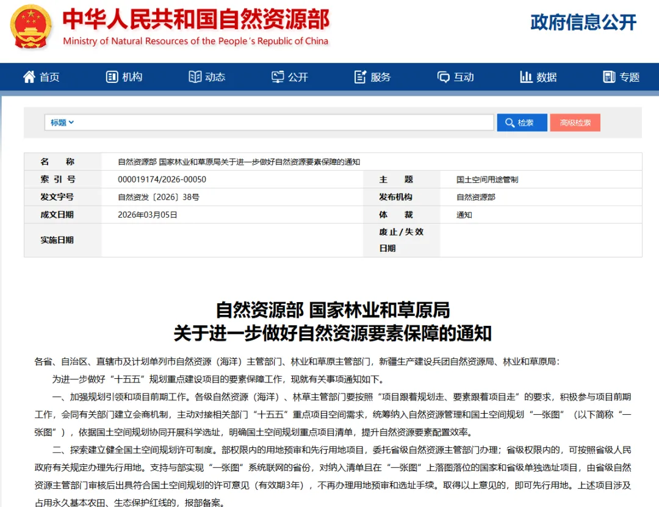Click the English ministry name subtitle
The width and height of the screenshot is (659, 507).
(x=195, y=41)
